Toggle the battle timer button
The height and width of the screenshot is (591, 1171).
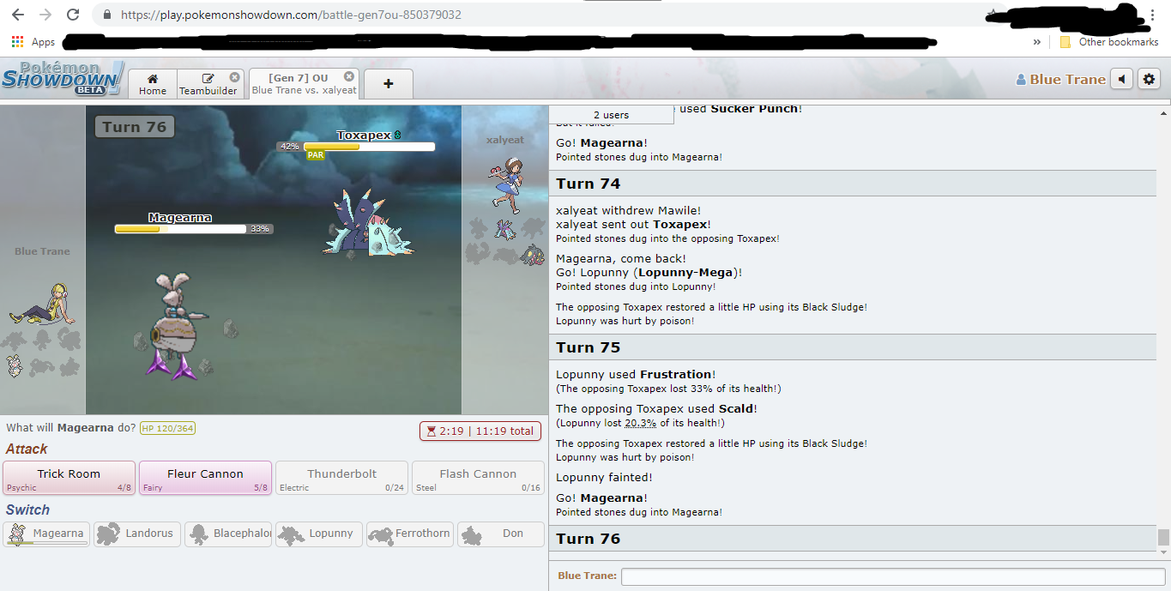[480, 431]
